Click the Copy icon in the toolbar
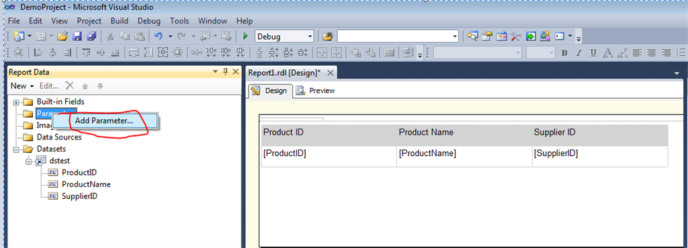Viewport: 688px width, 248px height. [x=124, y=36]
